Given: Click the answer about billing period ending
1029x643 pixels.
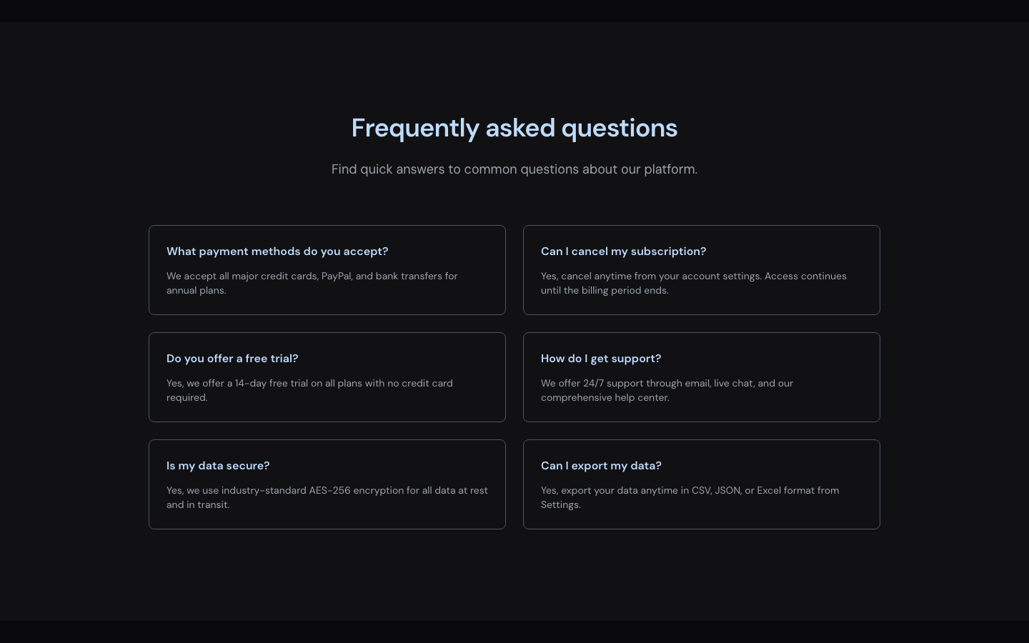Looking at the screenshot, I should [694, 283].
